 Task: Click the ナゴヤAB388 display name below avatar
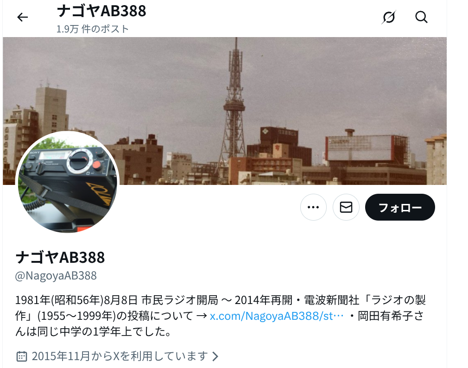tap(60, 257)
